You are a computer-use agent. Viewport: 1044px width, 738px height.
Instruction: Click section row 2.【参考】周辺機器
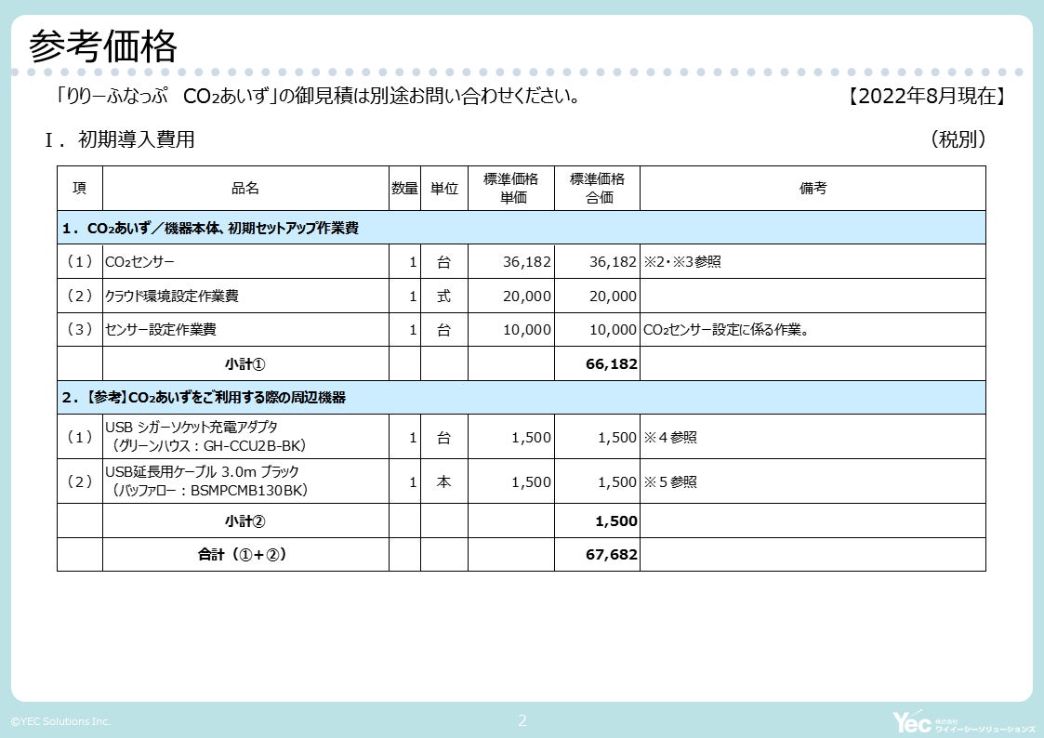(x=522, y=397)
